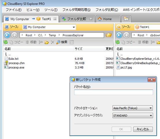Viewport: 160px width, 139px height.
Task: Open the フォルダ同期処理(S) menu
Action: [77, 10]
